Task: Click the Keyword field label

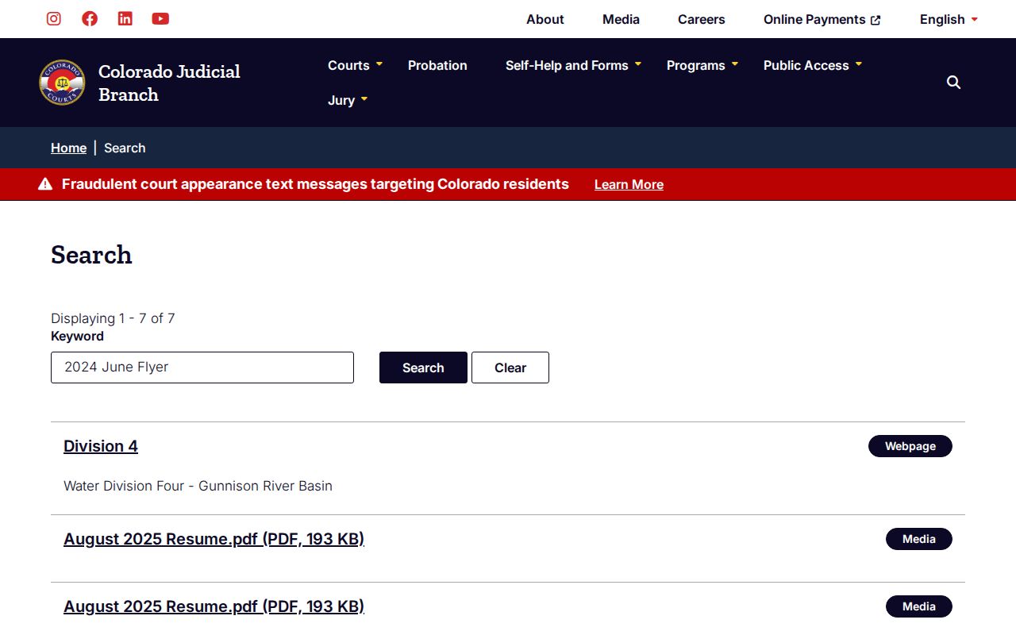Action: coord(77,337)
